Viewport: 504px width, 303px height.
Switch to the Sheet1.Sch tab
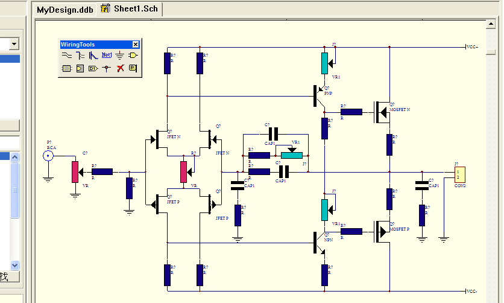[130, 9]
